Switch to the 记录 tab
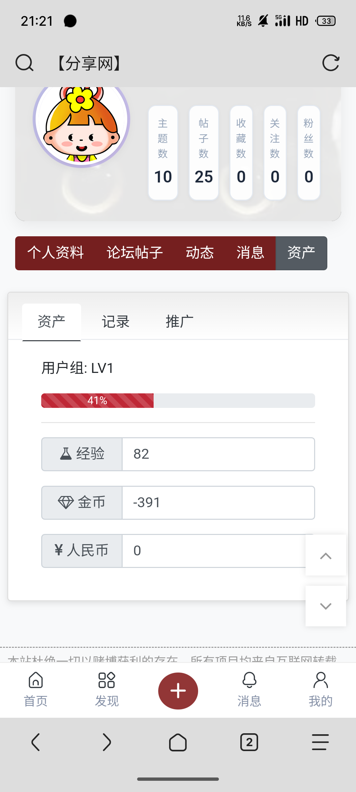This screenshot has height=792, width=356. coord(115,322)
